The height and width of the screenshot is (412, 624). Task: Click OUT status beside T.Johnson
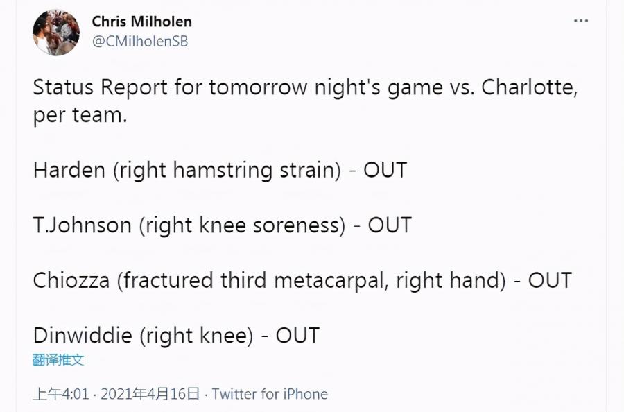pos(389,225)
